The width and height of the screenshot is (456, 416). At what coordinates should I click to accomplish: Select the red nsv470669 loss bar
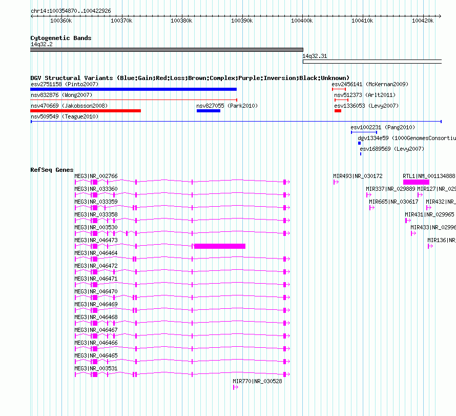coord(86,111)
